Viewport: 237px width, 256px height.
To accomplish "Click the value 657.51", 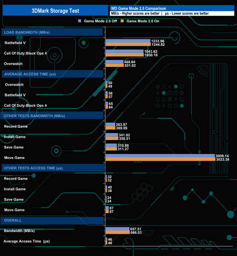I will click(136, 229).
